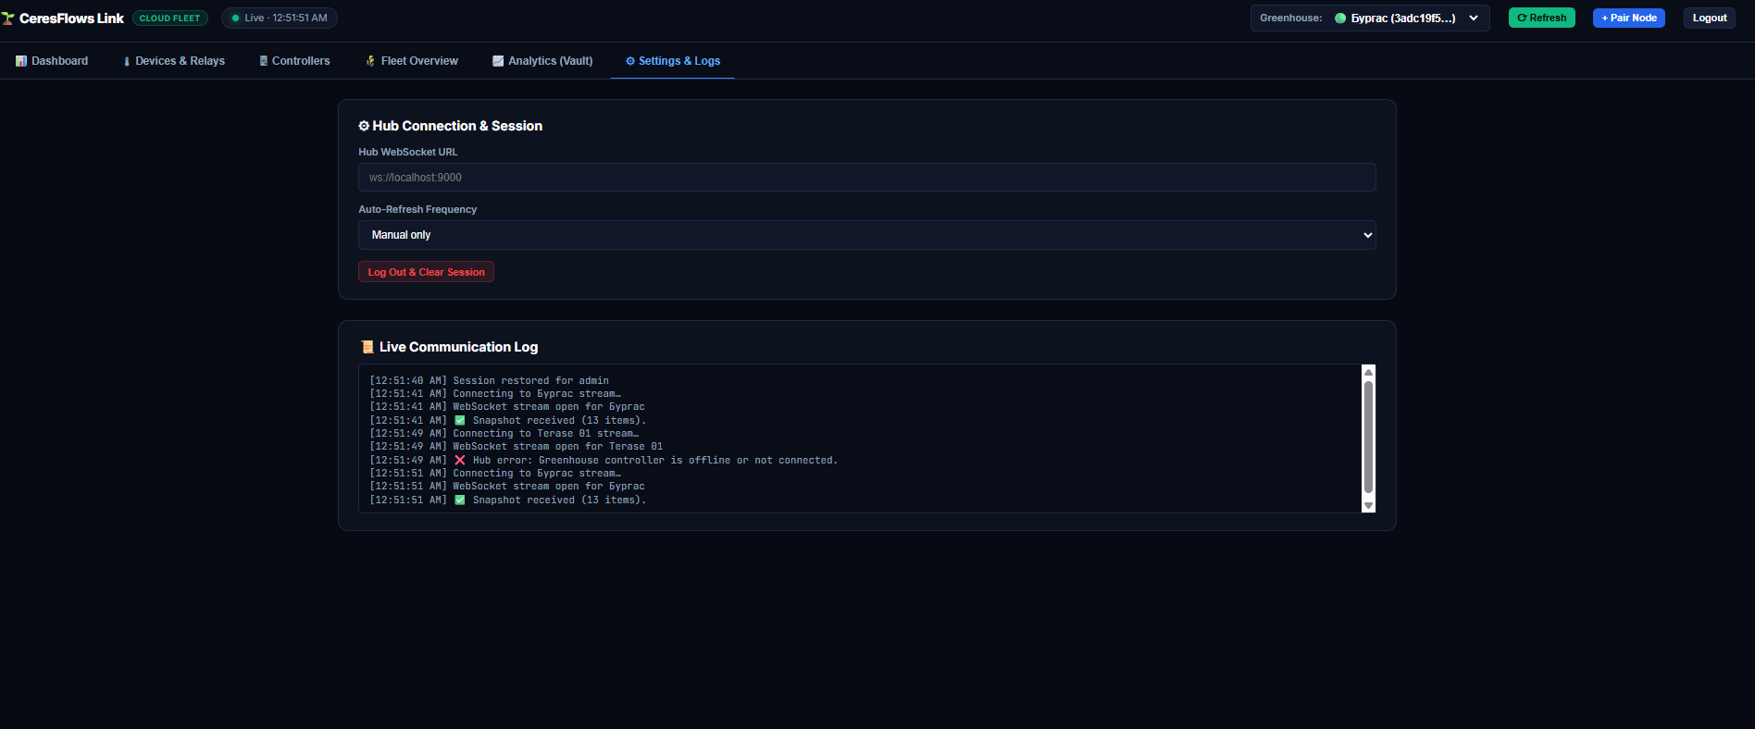Screen dimensions: 1755x729
Task: Click the scroll icon beside Live Communication Log
Action: click(x=367, y=347)
